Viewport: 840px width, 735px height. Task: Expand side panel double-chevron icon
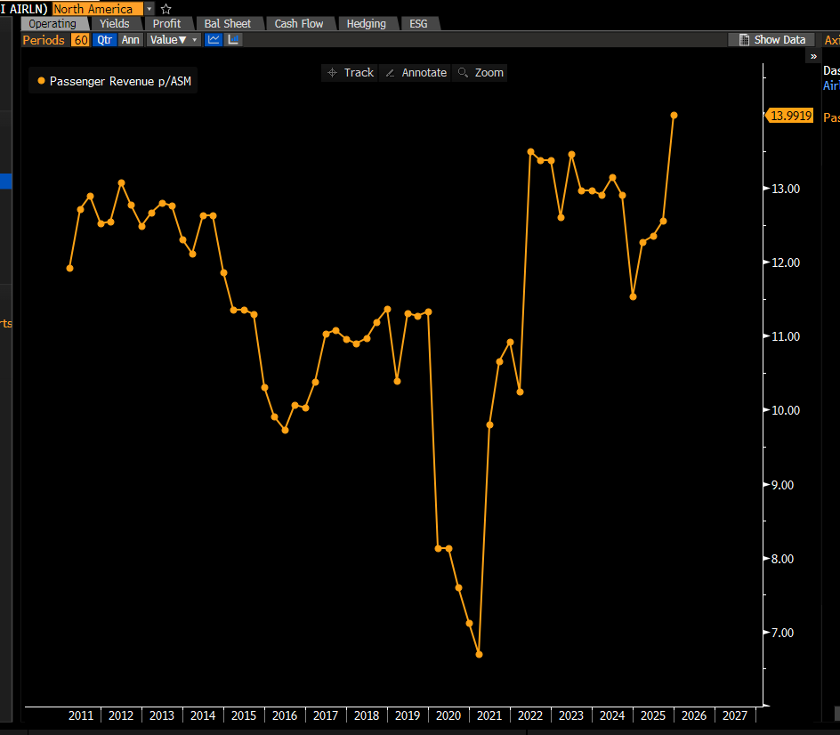coord(813,56)
